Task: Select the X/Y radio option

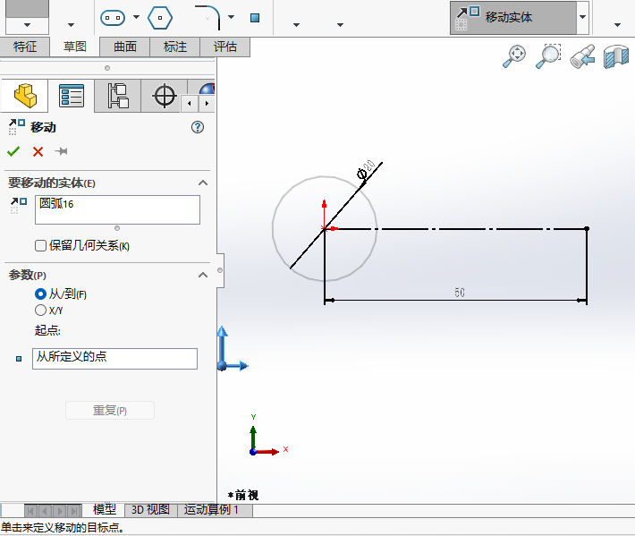Action: click(x=40, y=310)
